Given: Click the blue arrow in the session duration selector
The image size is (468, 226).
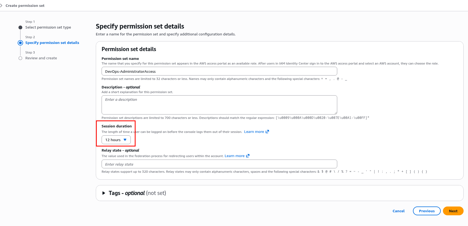Looking at the screenshot, I should point(125,140).
